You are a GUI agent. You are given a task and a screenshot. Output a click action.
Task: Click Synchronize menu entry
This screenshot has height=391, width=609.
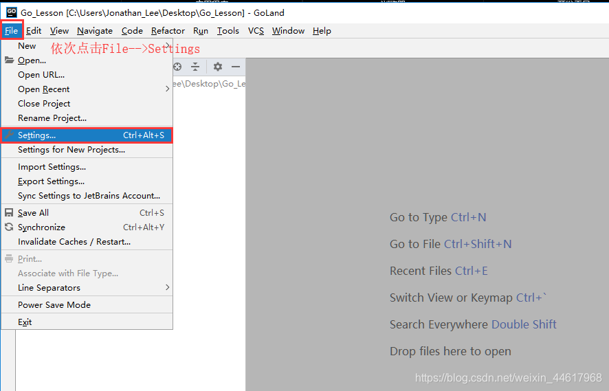pos(87,227)
